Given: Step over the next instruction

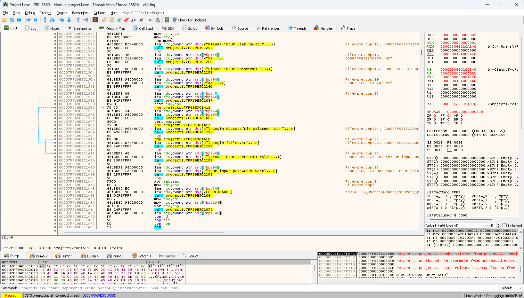Looking at the screenshot, I should pos(52,20).
